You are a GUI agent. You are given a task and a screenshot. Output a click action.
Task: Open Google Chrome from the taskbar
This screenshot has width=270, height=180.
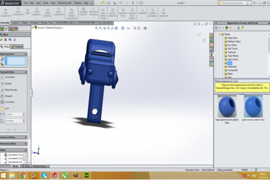click(x=23, y=175)
